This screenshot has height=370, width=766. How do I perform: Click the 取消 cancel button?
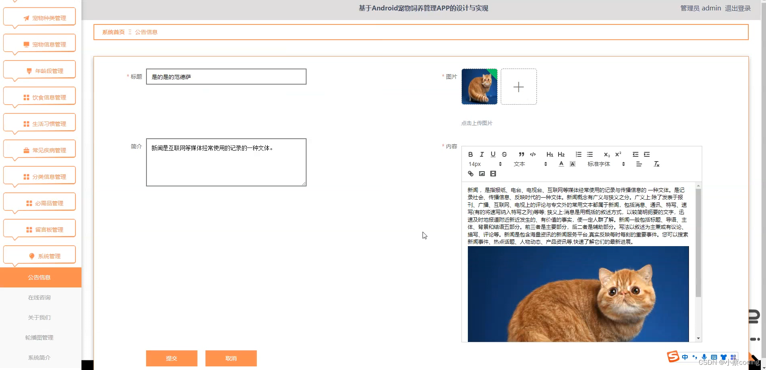231,358
